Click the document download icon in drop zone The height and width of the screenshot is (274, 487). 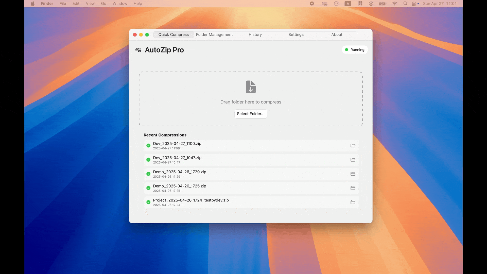click(251, 87)
